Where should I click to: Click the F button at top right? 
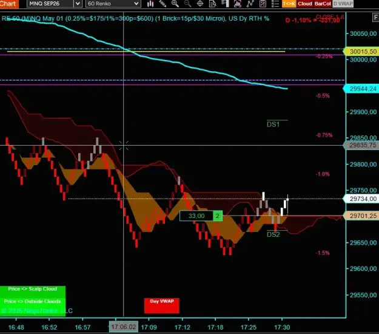[375, 18]
